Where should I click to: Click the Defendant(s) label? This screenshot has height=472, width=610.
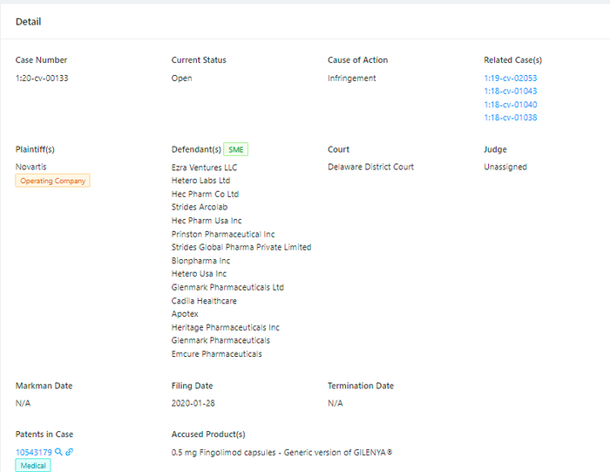click(x=196, y=149)
